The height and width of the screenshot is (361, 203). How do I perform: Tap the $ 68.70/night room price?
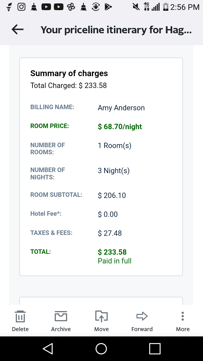pos(120,127)
